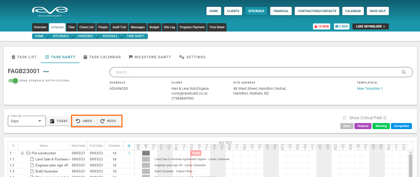Open the 10 NEW alerts notification
This screenshot has height=177, width=420.
click(x=322, y=26)
